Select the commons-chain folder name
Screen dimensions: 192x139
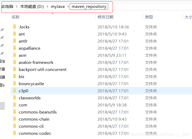[34, 119]
